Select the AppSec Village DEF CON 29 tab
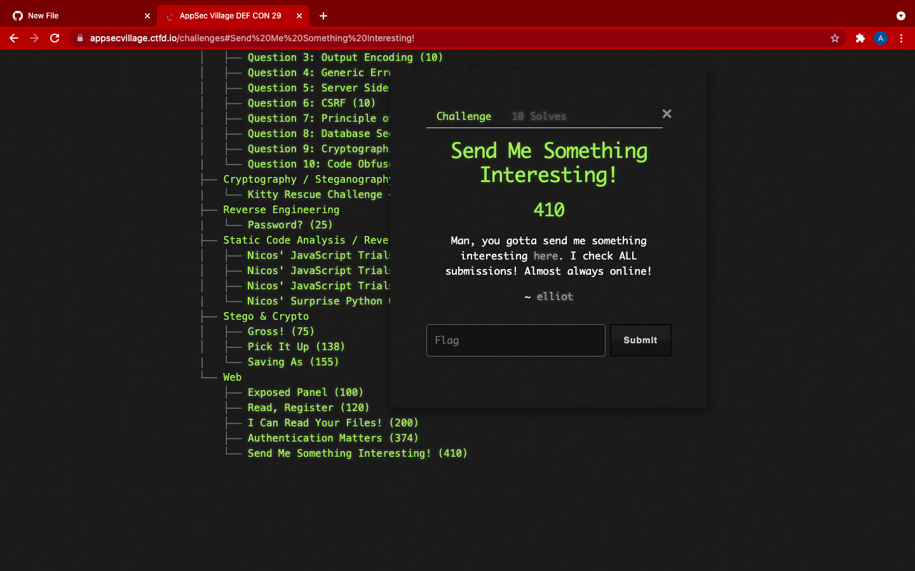The width and height of the screenshot is (915, 571). click(x=234, y=16)
